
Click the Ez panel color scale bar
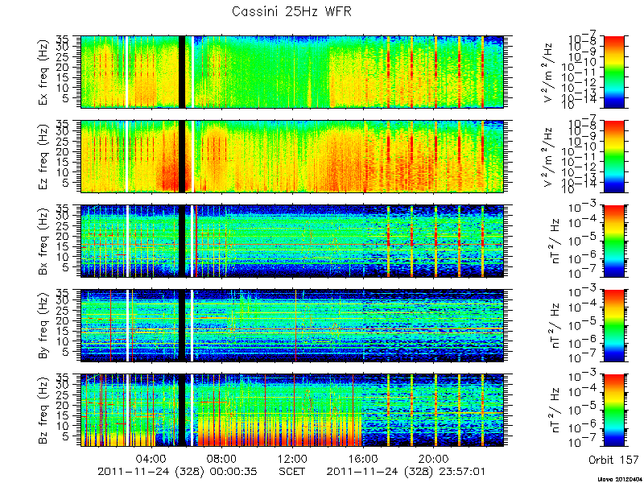click(613, 156)
